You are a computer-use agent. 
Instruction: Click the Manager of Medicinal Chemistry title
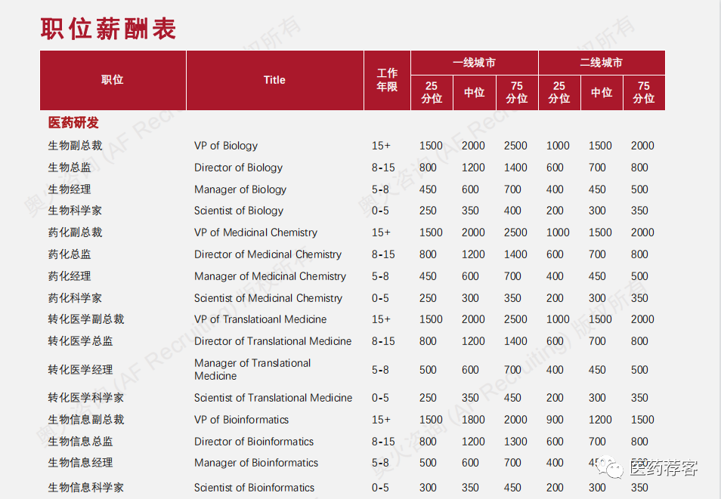[270, 276]
